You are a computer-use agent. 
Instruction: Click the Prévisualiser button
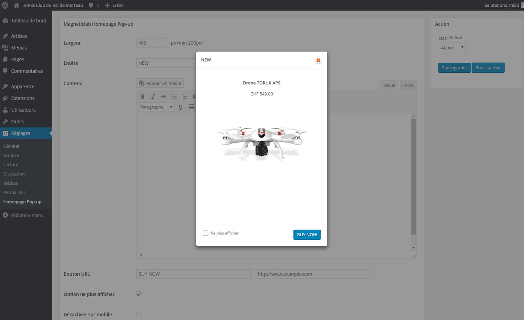tap(488, 68)
